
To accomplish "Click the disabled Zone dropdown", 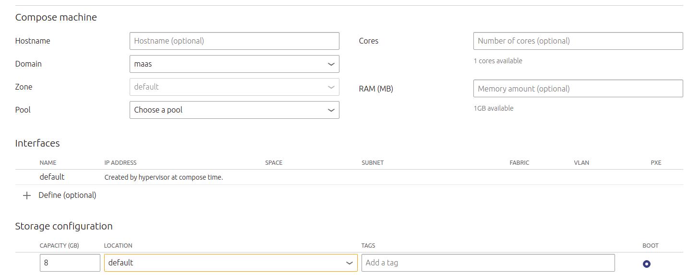I will point(234,87).
